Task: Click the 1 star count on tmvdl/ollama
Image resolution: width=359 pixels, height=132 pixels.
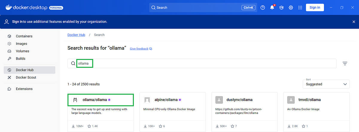Action: (305, 126)
